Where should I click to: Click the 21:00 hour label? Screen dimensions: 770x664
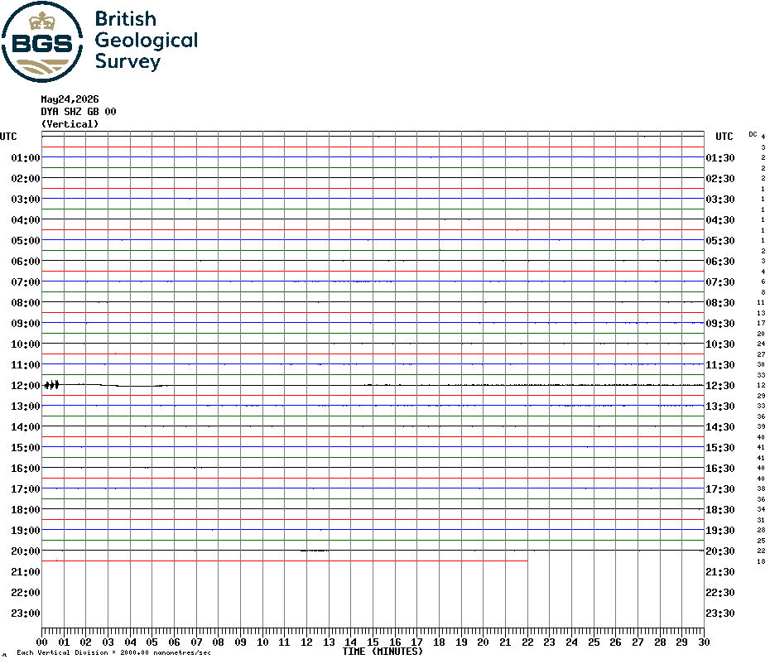pyautogui.click(x=26, y=571)
